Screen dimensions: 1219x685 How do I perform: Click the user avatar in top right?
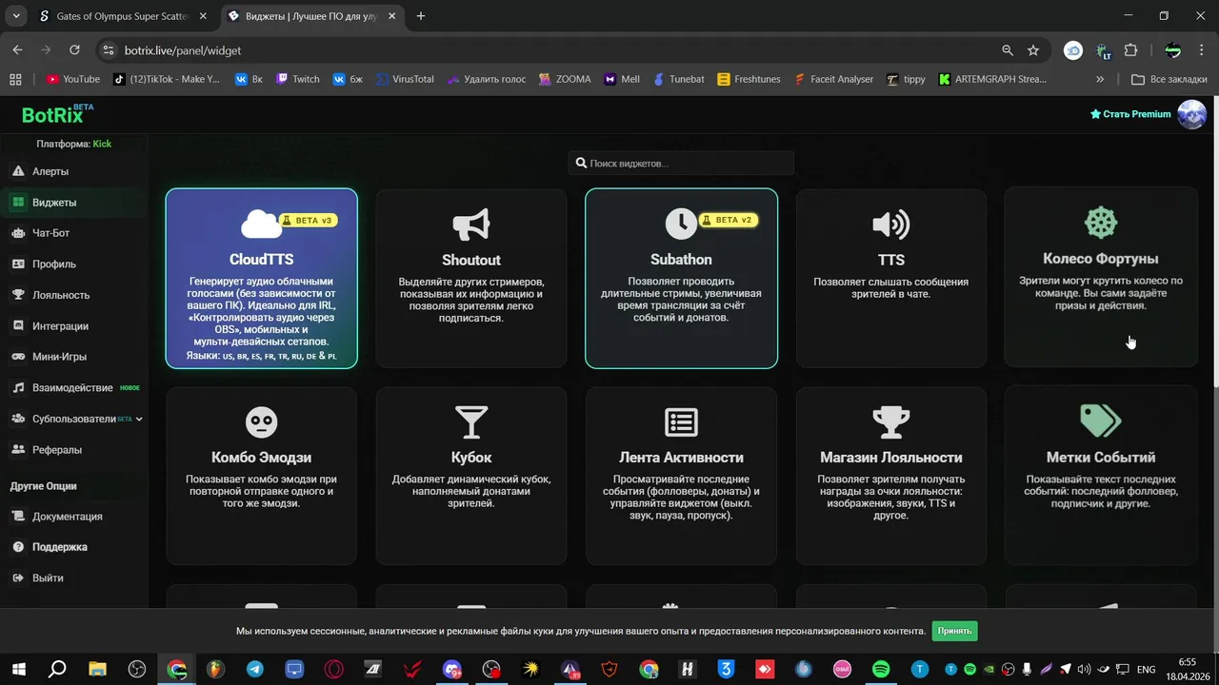[1192, 114]
